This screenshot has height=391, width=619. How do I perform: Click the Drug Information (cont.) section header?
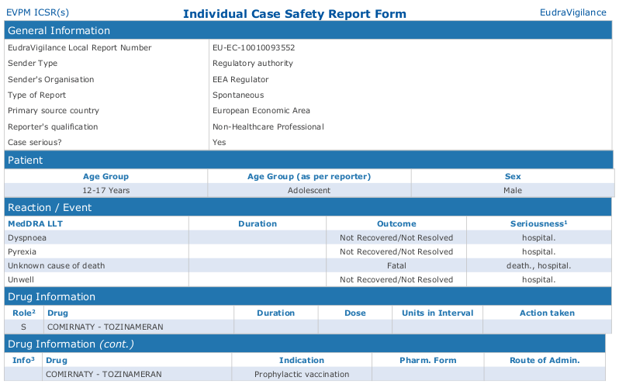point(71,344)
